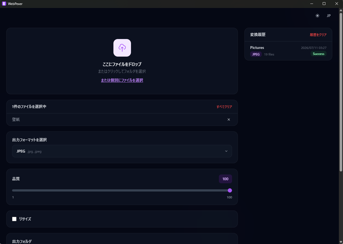
Task: Select the Pictures history entry
Action: 288,51
